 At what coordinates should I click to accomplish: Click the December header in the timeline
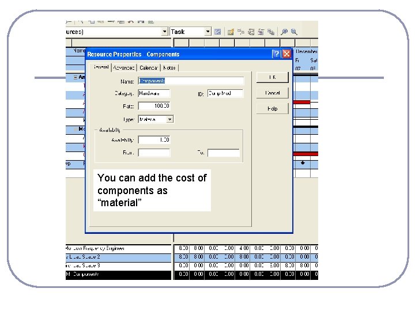point(306,51)
